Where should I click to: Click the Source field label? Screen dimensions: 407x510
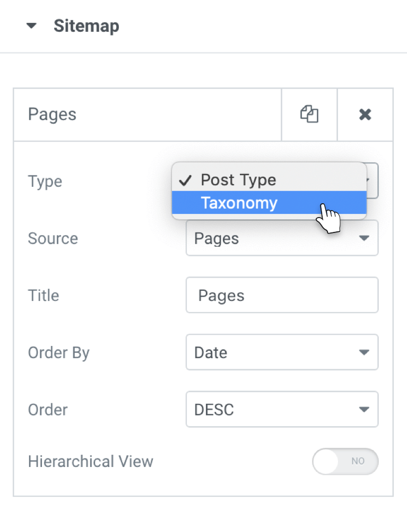coord(53,238)
